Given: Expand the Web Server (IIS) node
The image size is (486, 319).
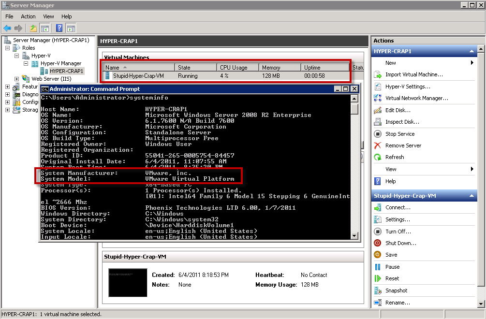Looking at the screenshot, I should click(x=17, y=79).
